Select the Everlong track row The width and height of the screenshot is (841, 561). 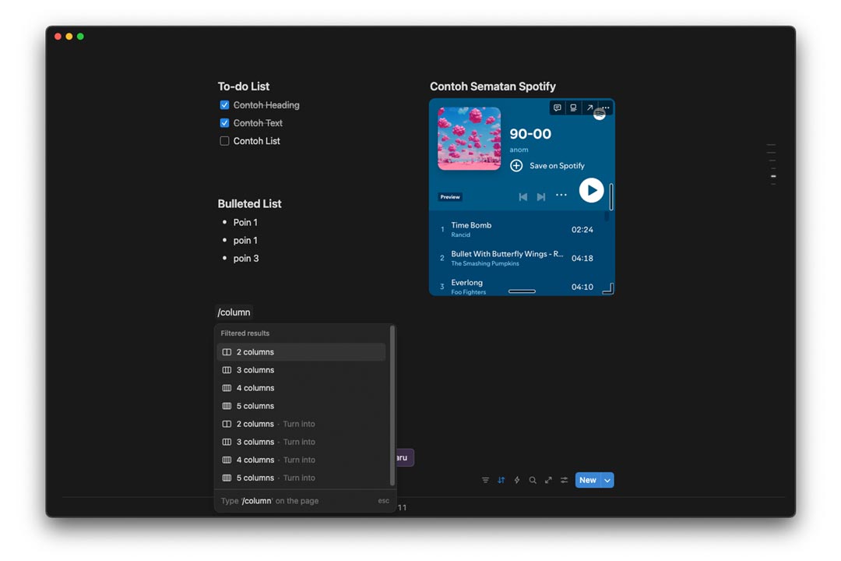click(x=518, y=287)
